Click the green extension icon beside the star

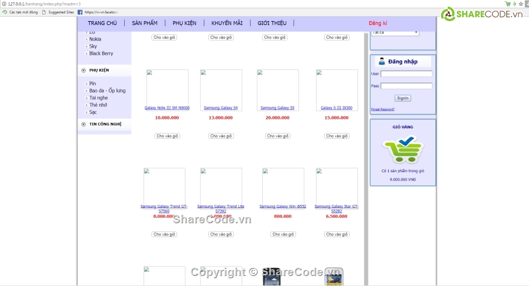point(515,4)
